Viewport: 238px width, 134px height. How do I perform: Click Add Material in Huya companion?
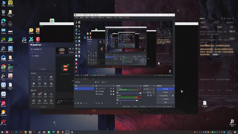(x=43, y=69)
